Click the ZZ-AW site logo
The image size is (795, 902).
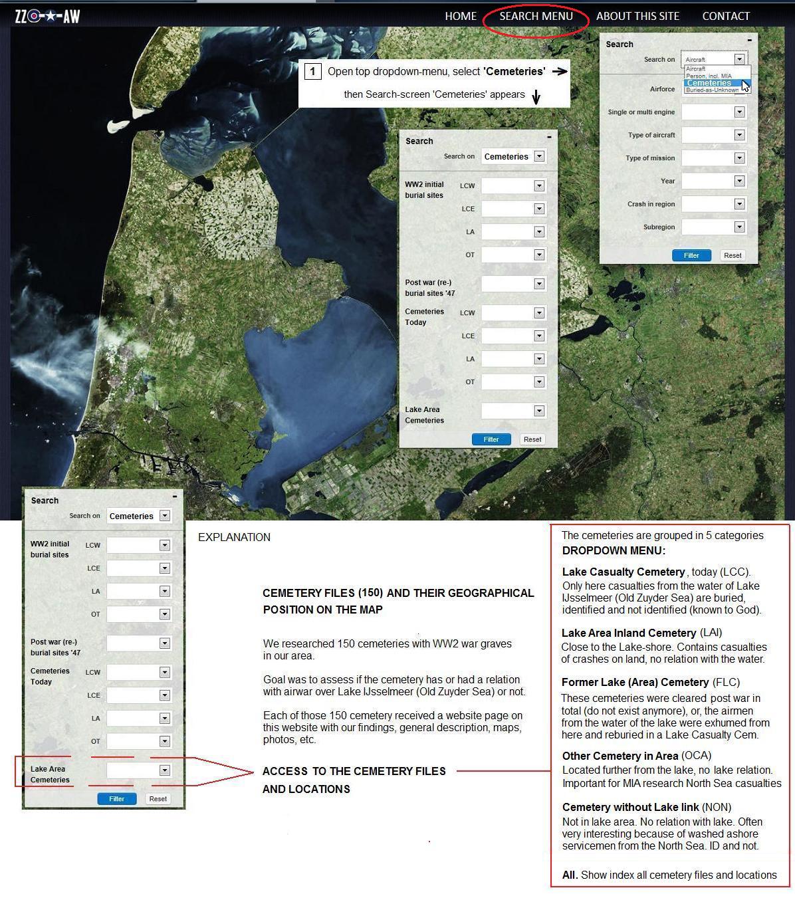47,16
